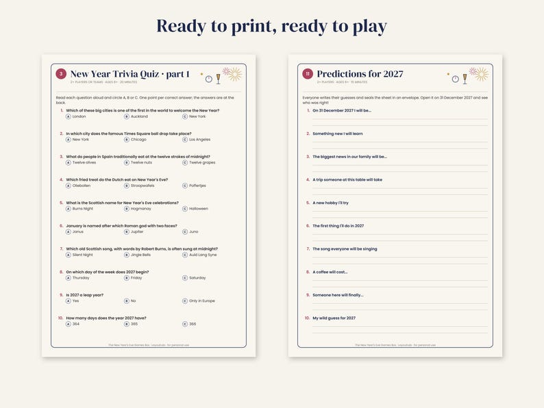This screenshot has width=544, height=408.
Task: Click the question about the Times Square ball drop
Action: 129,133
